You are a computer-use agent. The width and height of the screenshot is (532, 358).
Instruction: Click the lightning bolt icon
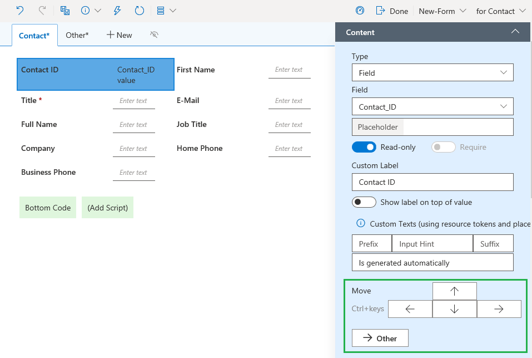[x=117, y=11]
